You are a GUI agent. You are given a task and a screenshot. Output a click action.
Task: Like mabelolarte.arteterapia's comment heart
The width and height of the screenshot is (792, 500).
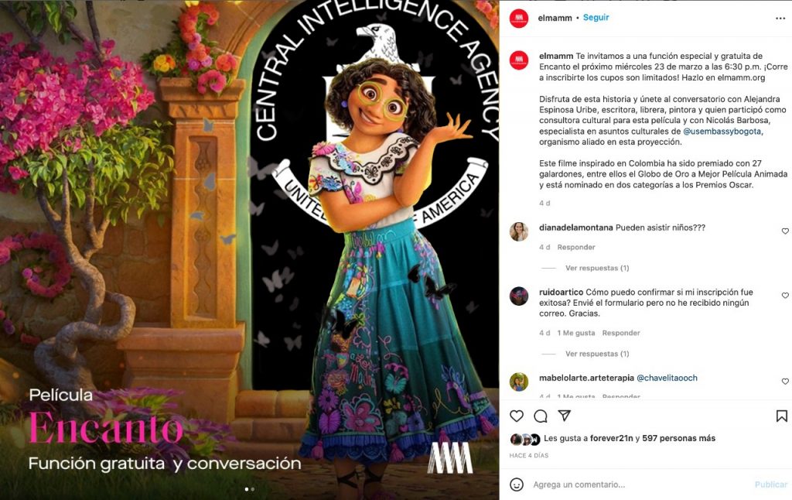785,382
